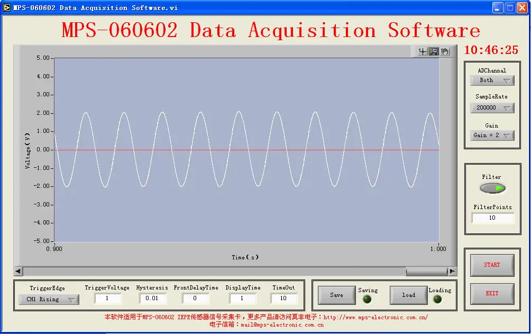Click the 1.000 time axis end value
This screenshot has width=531, height=334.
click(438, 249)
